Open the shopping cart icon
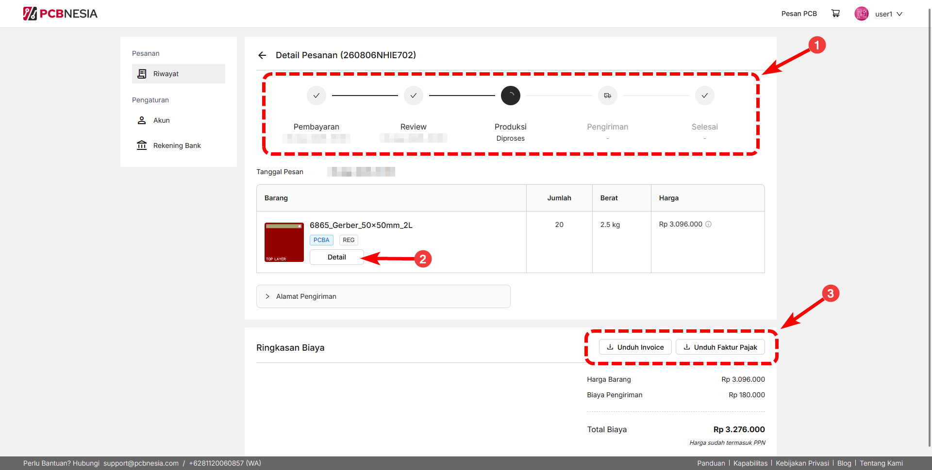The image size is (932, 470). click(x=835, y=14)
